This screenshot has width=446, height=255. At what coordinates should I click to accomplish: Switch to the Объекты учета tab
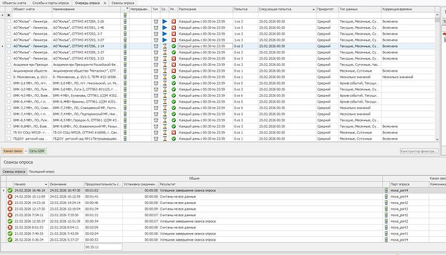[14, 3]
